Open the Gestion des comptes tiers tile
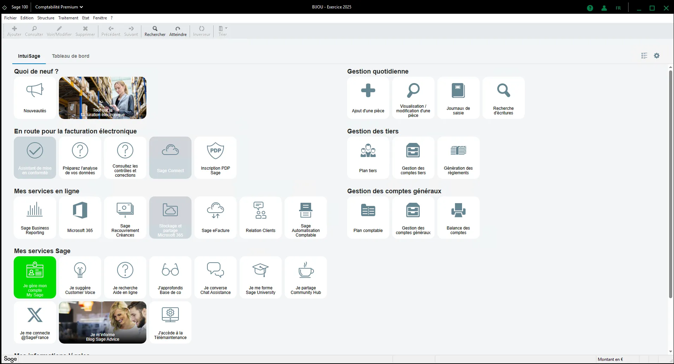The image size is (674, 364). 413,158
